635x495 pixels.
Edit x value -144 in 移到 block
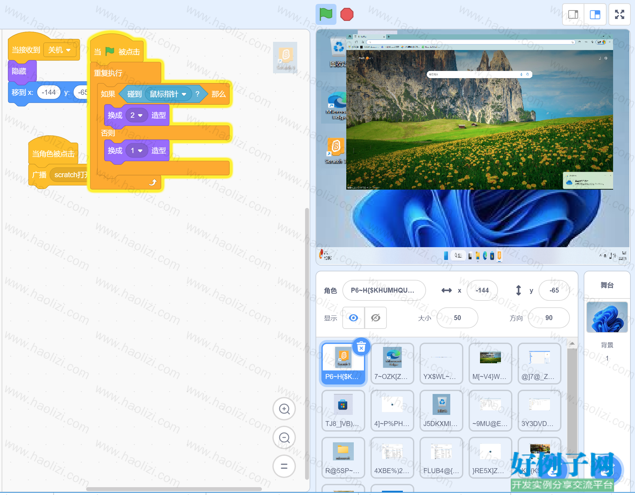[x=49, y=92]
